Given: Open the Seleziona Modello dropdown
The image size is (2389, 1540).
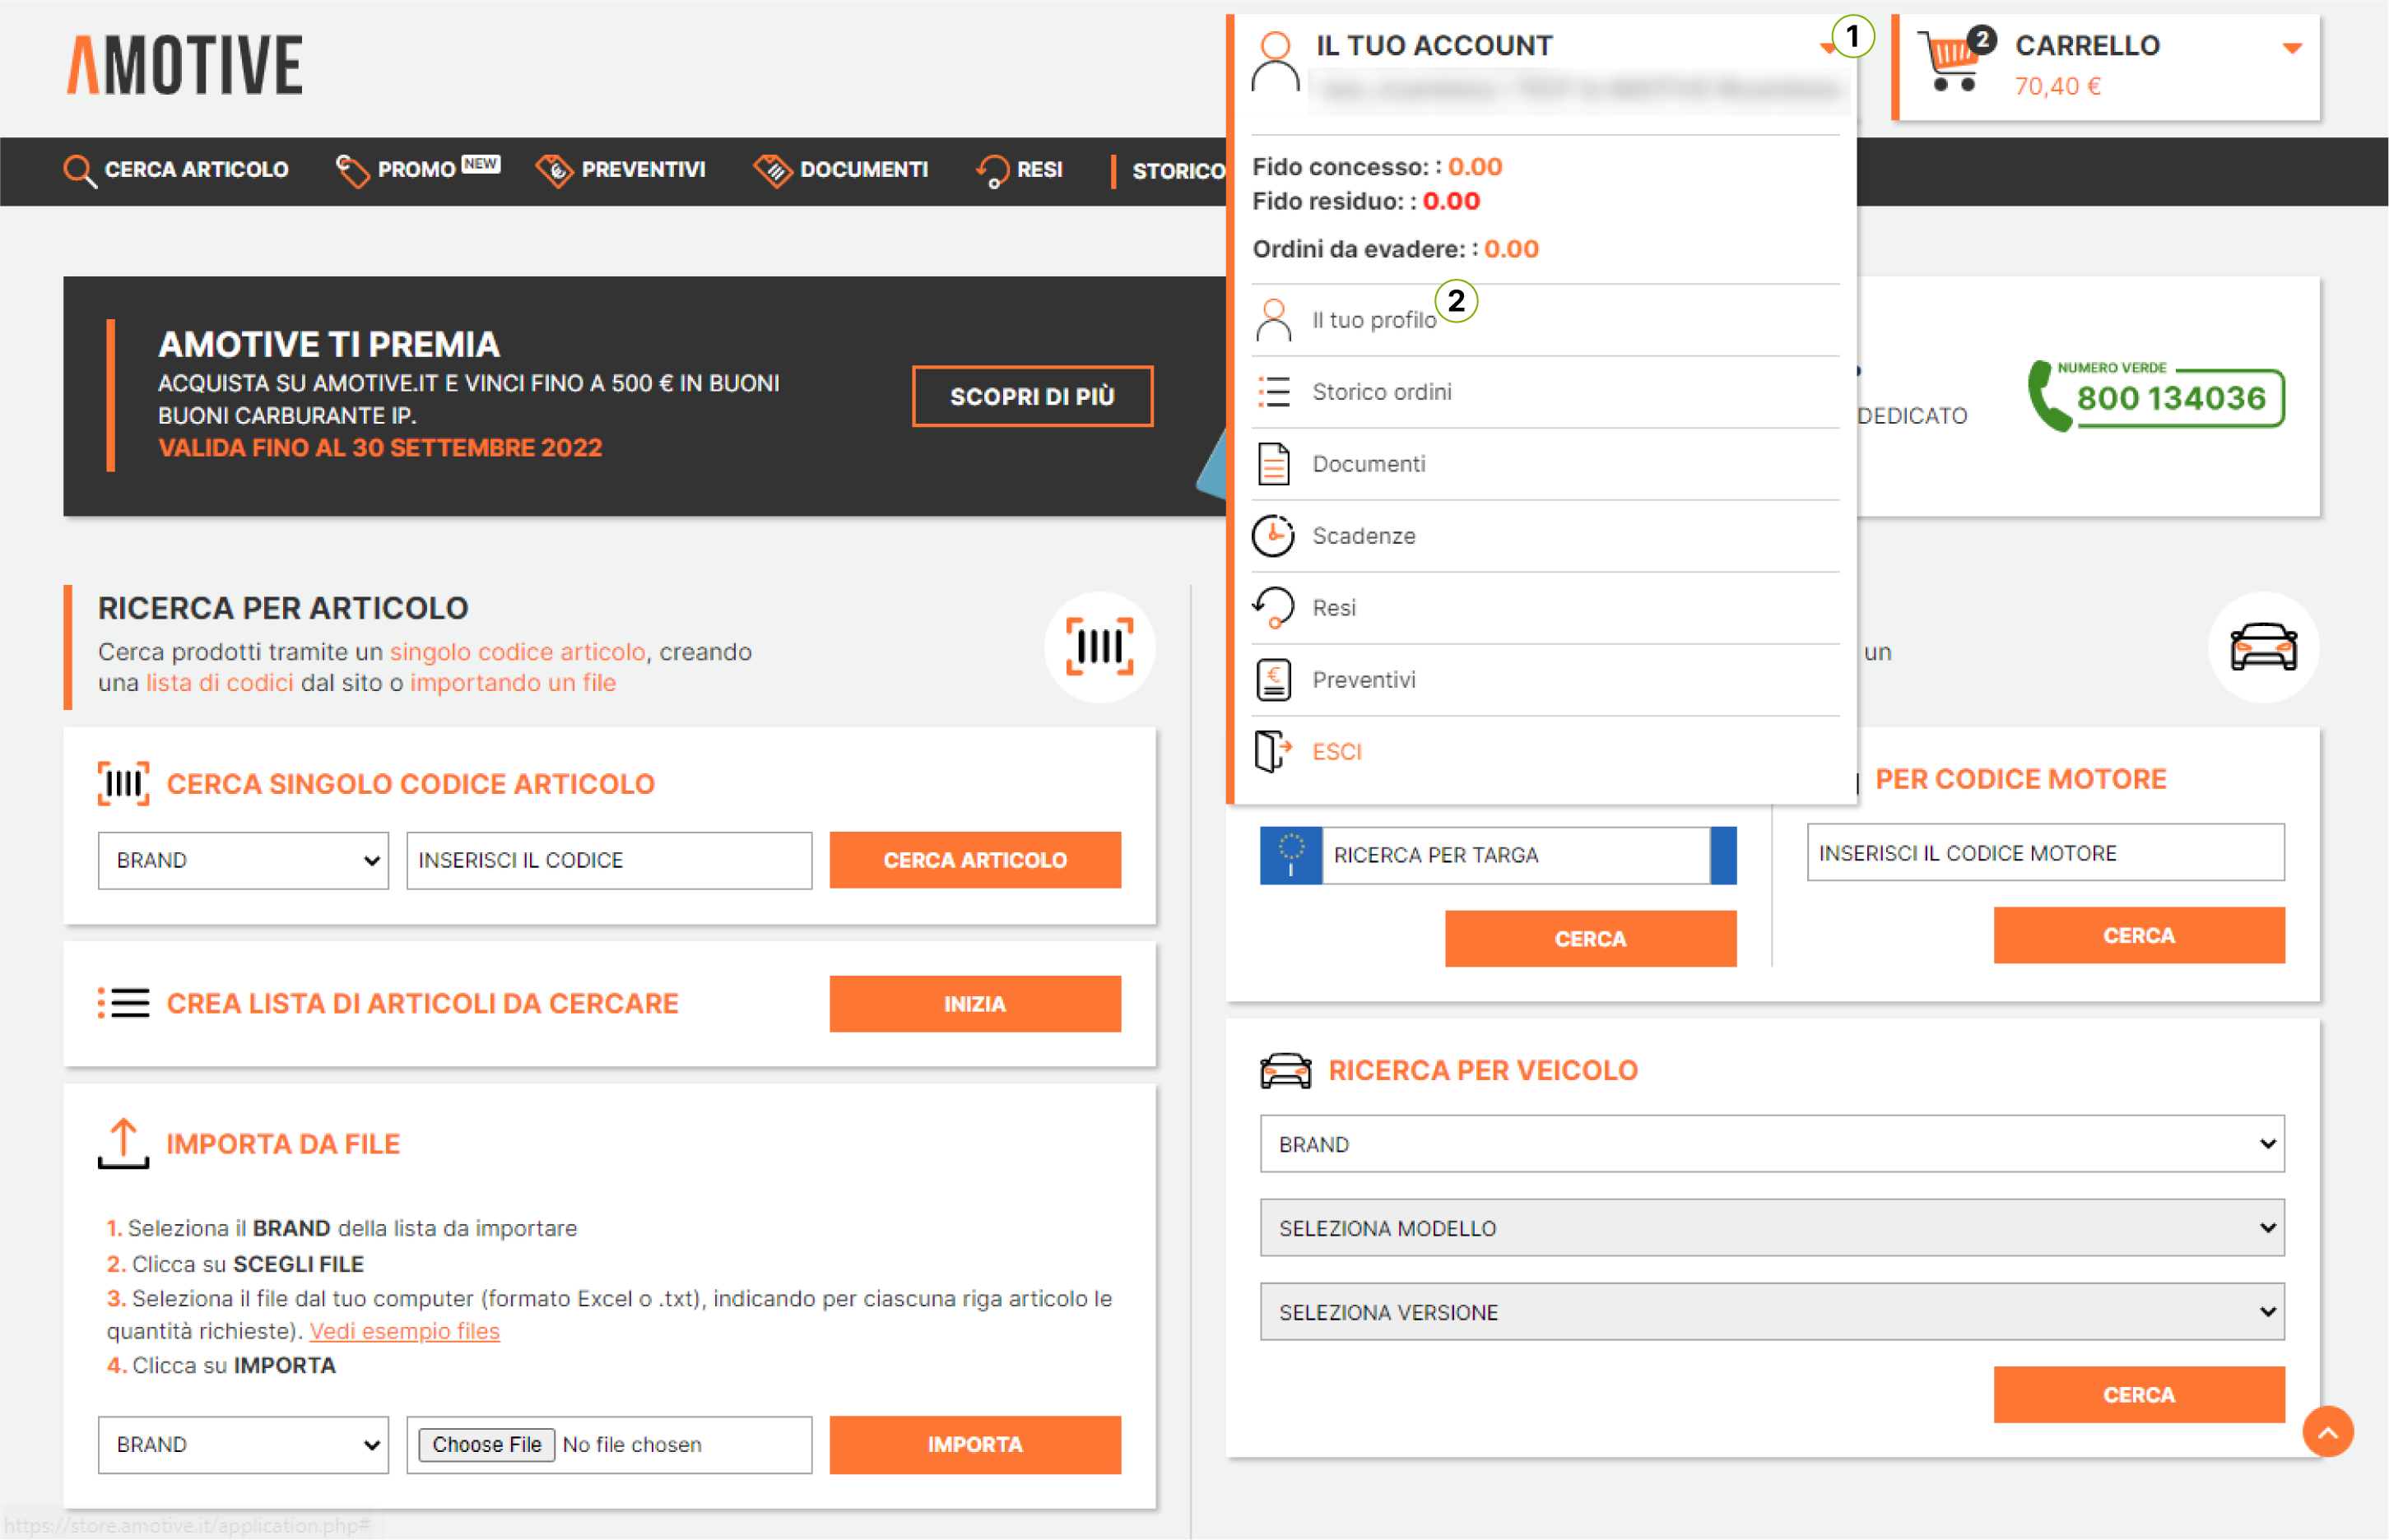Looking at the screenshot, I should (x=1771, y=1228).
